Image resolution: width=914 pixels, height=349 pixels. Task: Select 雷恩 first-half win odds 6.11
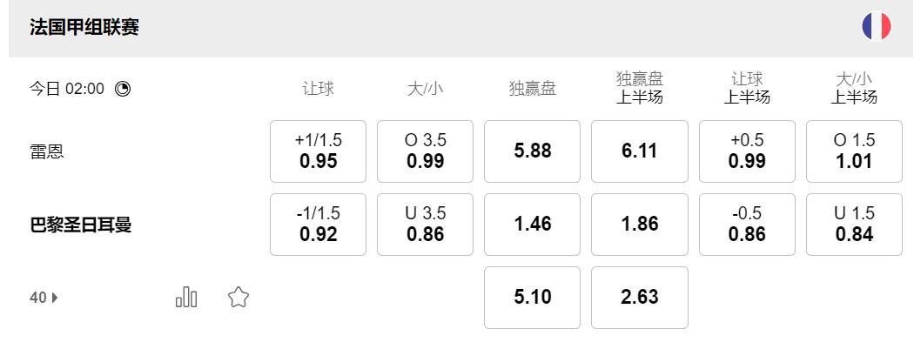640,151
